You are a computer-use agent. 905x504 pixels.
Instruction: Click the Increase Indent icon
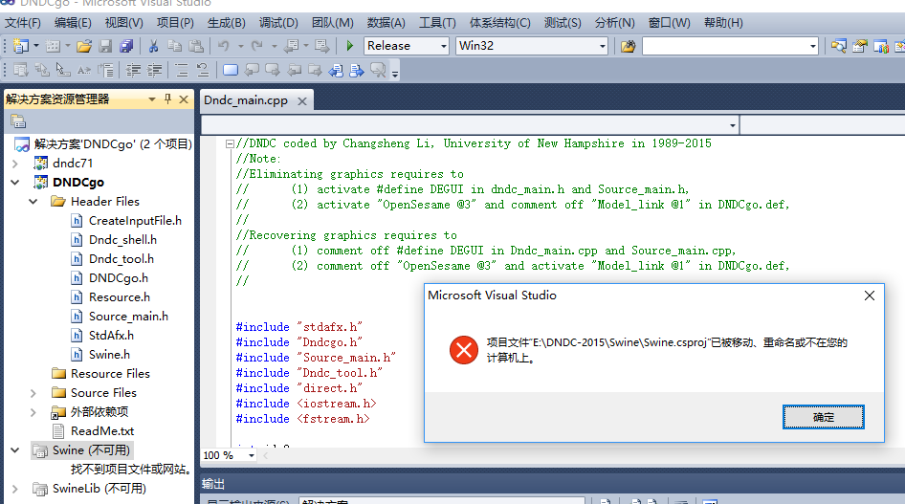tap(155, 71)
